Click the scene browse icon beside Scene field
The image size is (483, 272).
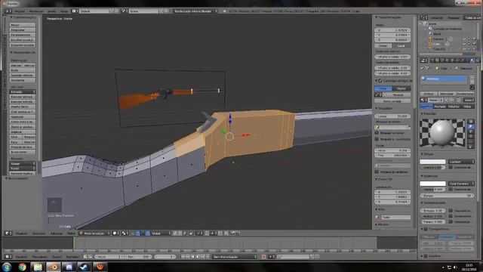pyautogui.click(x=124, y=11)
